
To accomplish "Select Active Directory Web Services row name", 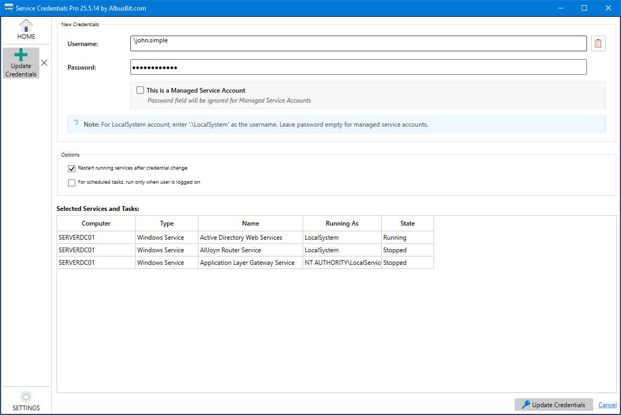I will [250, 238].
